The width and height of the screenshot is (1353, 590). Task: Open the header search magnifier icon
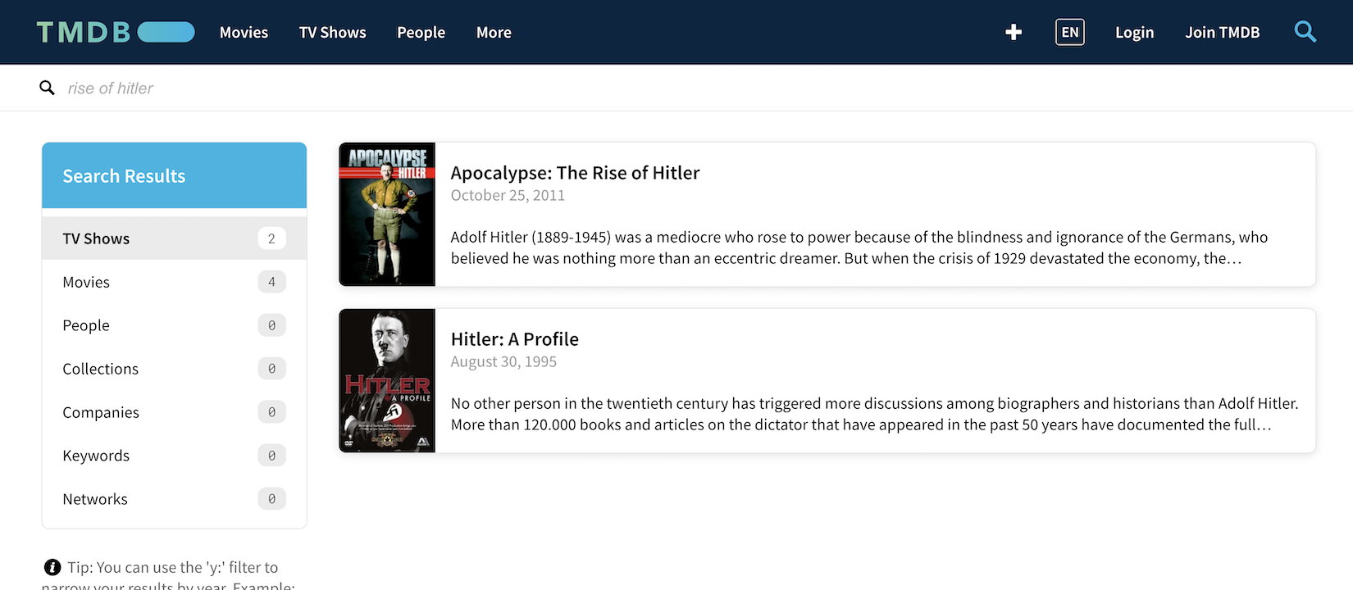pos(1305,32)
